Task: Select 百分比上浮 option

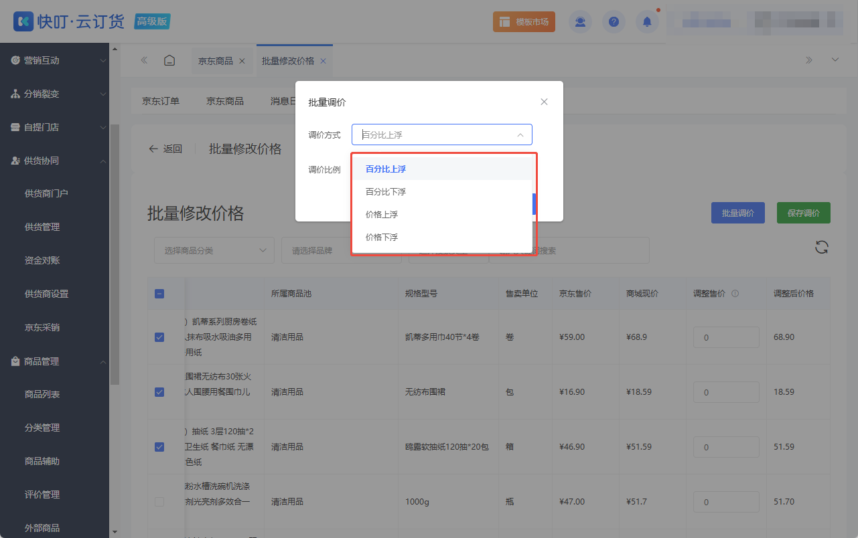Action: click(442, 169)
